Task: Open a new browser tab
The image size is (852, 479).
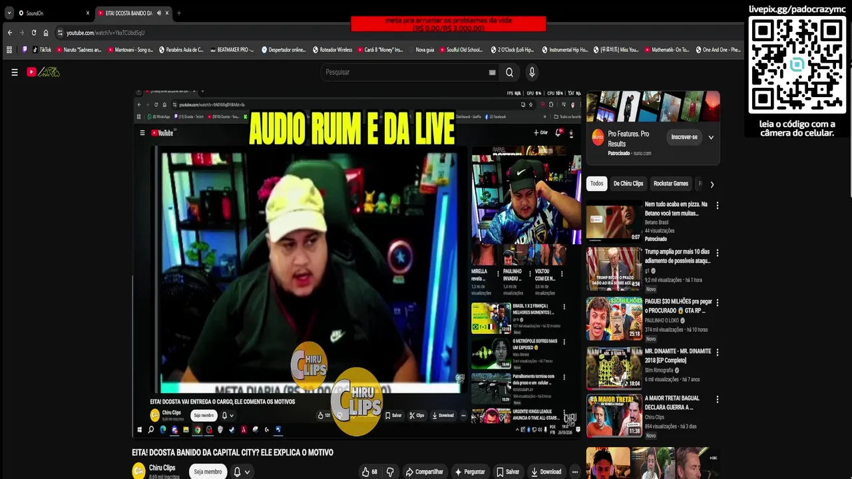Action: [x=178, y=13]
